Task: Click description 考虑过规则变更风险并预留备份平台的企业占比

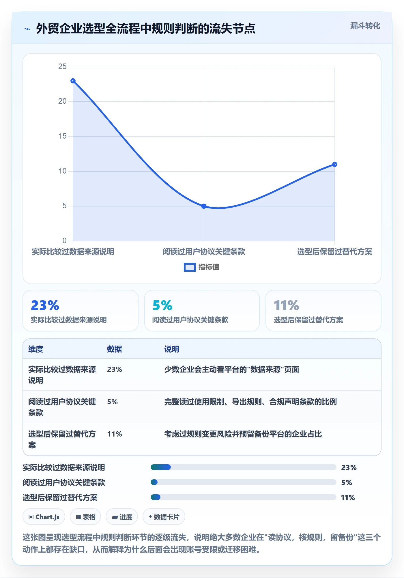Action: tap(243, 434)
